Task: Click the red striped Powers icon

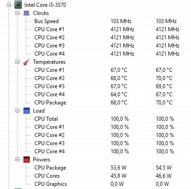Action: (27, 160)
